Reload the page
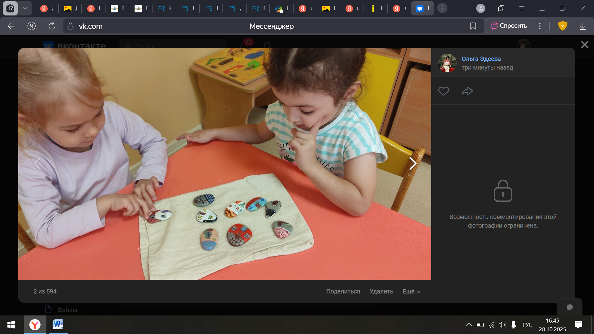Screen dimensions: 594x334 point(52,26)
